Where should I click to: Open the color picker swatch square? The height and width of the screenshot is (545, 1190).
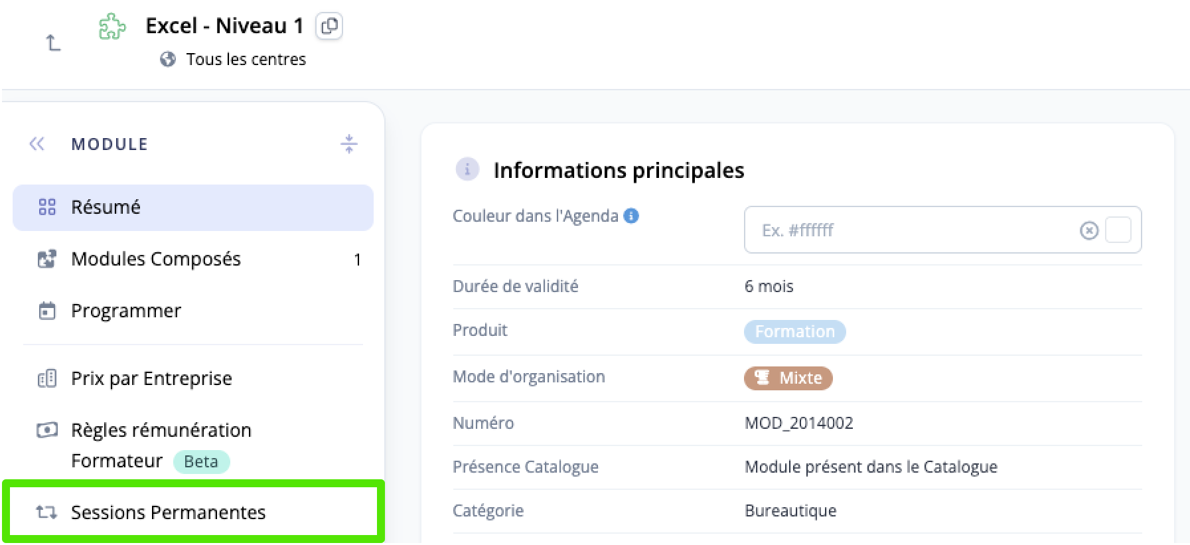[x=1118, y=230]
